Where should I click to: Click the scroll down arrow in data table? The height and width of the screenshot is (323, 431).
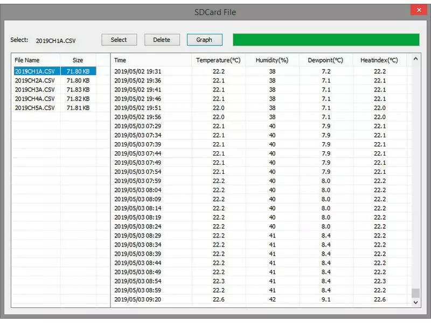(415, 303)
